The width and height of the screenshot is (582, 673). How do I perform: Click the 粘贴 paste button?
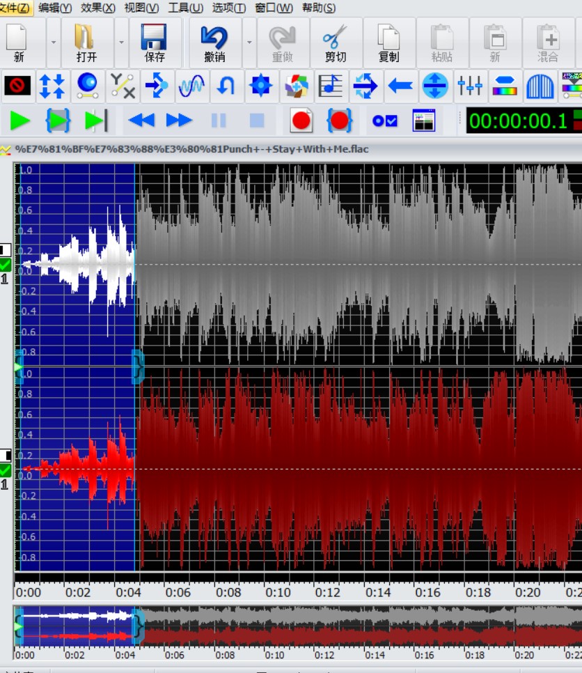coord(442,43)
